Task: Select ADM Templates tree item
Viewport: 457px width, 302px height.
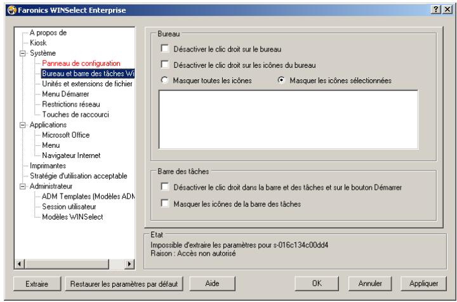Action: pos(88,197)
